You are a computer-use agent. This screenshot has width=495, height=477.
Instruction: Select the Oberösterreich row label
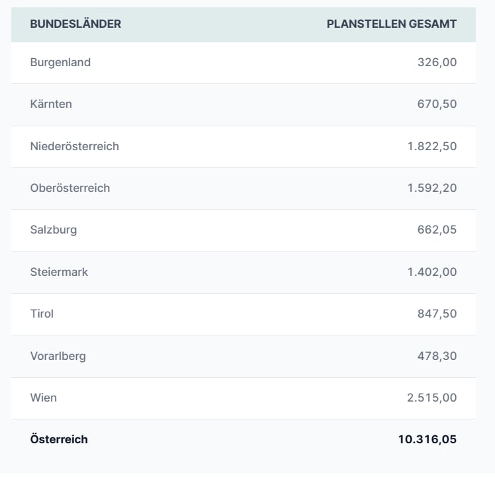click(70, 188)
